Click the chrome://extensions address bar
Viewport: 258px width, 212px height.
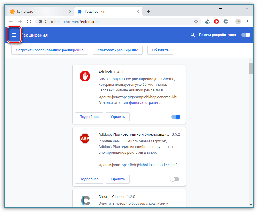tap(113, 22)
